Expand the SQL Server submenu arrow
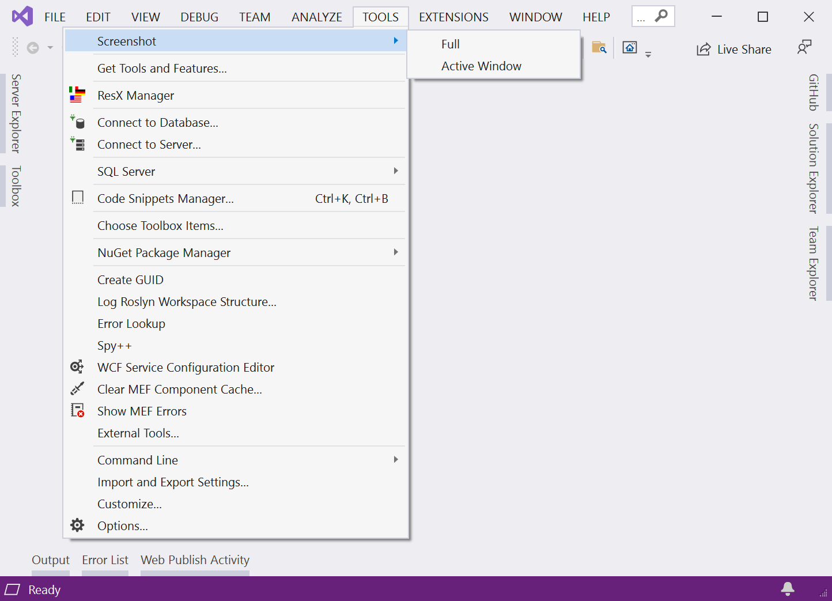832x601 pixels. tap(396, 171)
